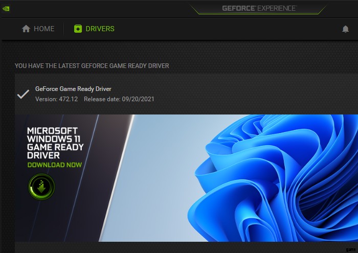Viewport: 358px width, 253px height.
Task: Click the GeForce Experience title logo
Action: 259,9
